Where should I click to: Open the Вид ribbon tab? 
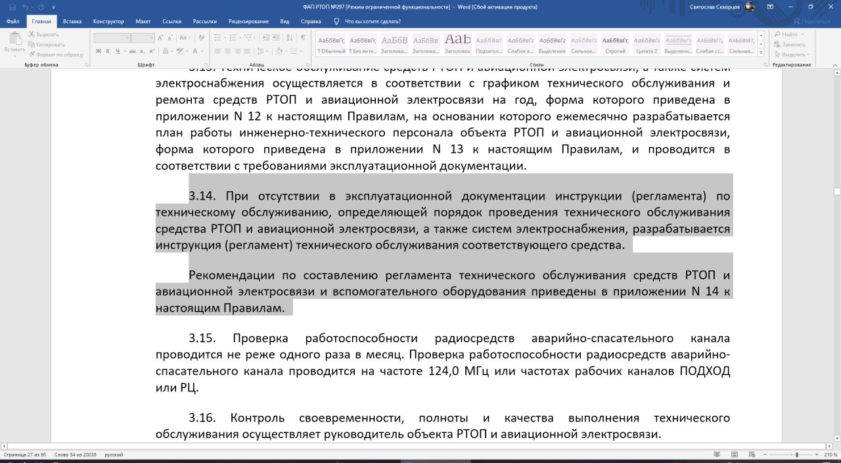click(x=284, y=21)
